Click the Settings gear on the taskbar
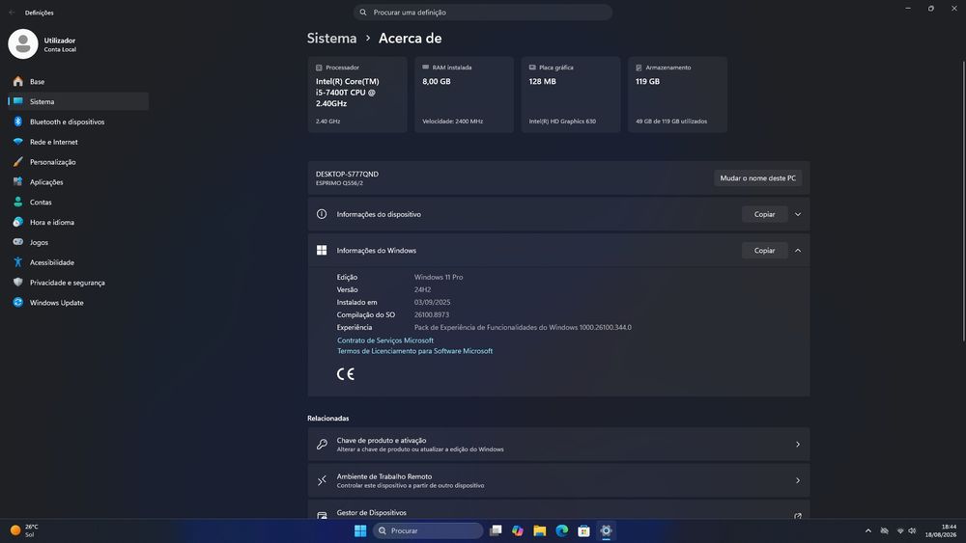 (x=607, y=530)
